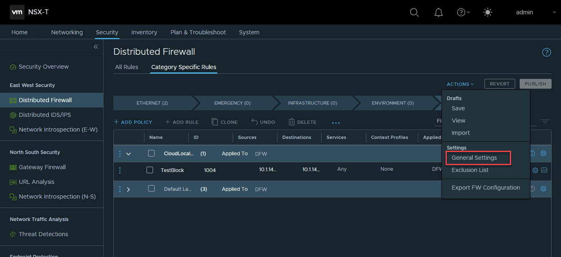Switch to the All Rules tab
This screenshot has height=257, width=561.
pyautogui.click(x=127, y=67)
